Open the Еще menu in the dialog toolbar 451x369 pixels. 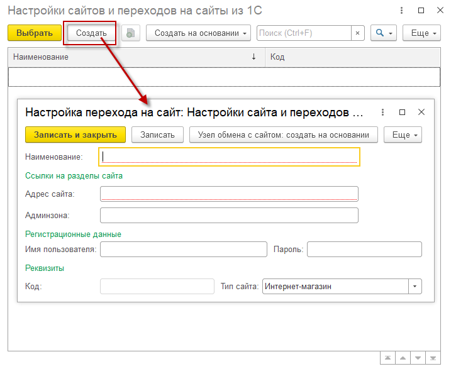tap(403, 135)
